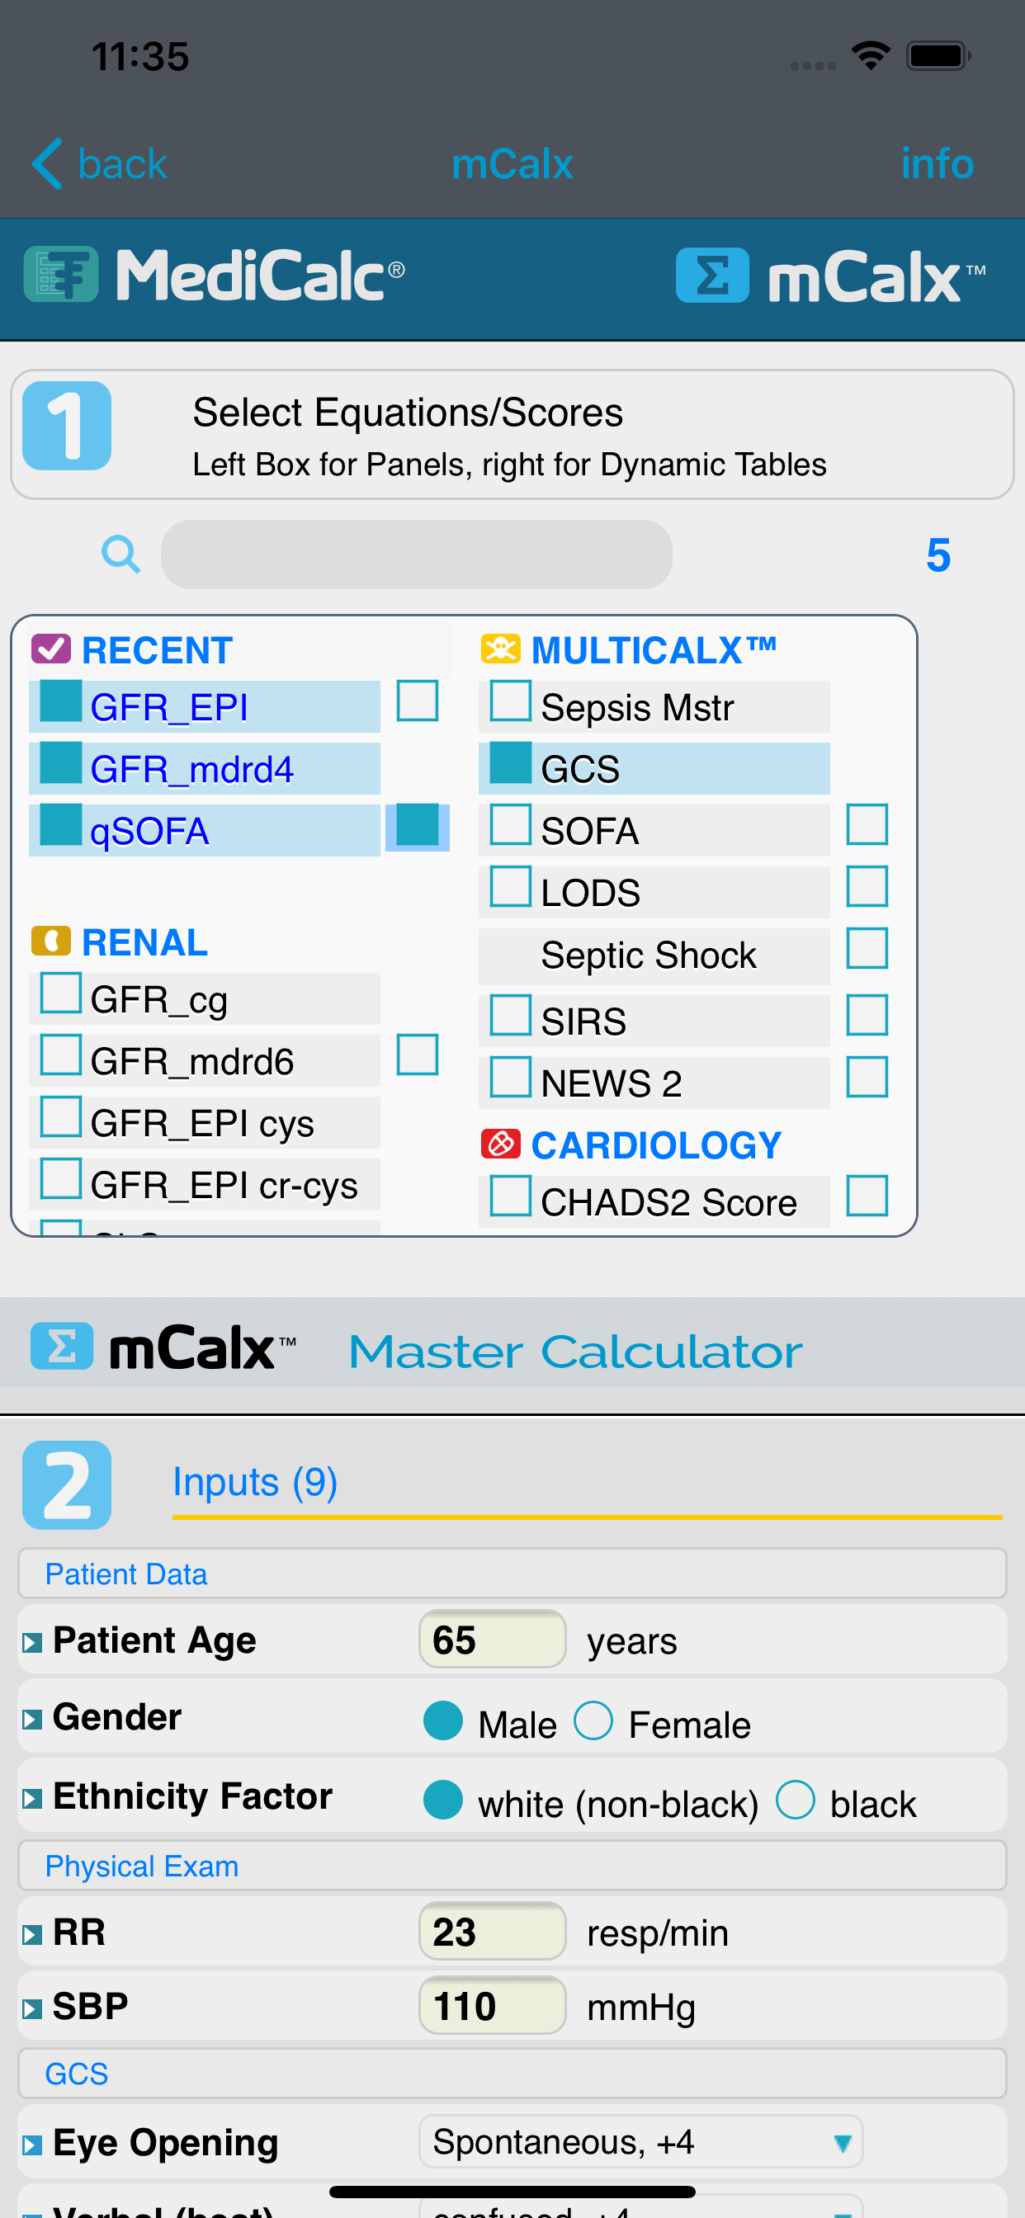This screenshot has height=2218, width=1025.
Task: Open the Physical Exam section header
Action: [512, 1865]
